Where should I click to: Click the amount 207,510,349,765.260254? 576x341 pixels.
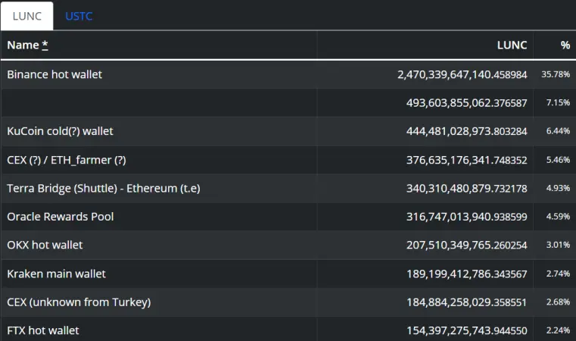click(x=466, y=245)
